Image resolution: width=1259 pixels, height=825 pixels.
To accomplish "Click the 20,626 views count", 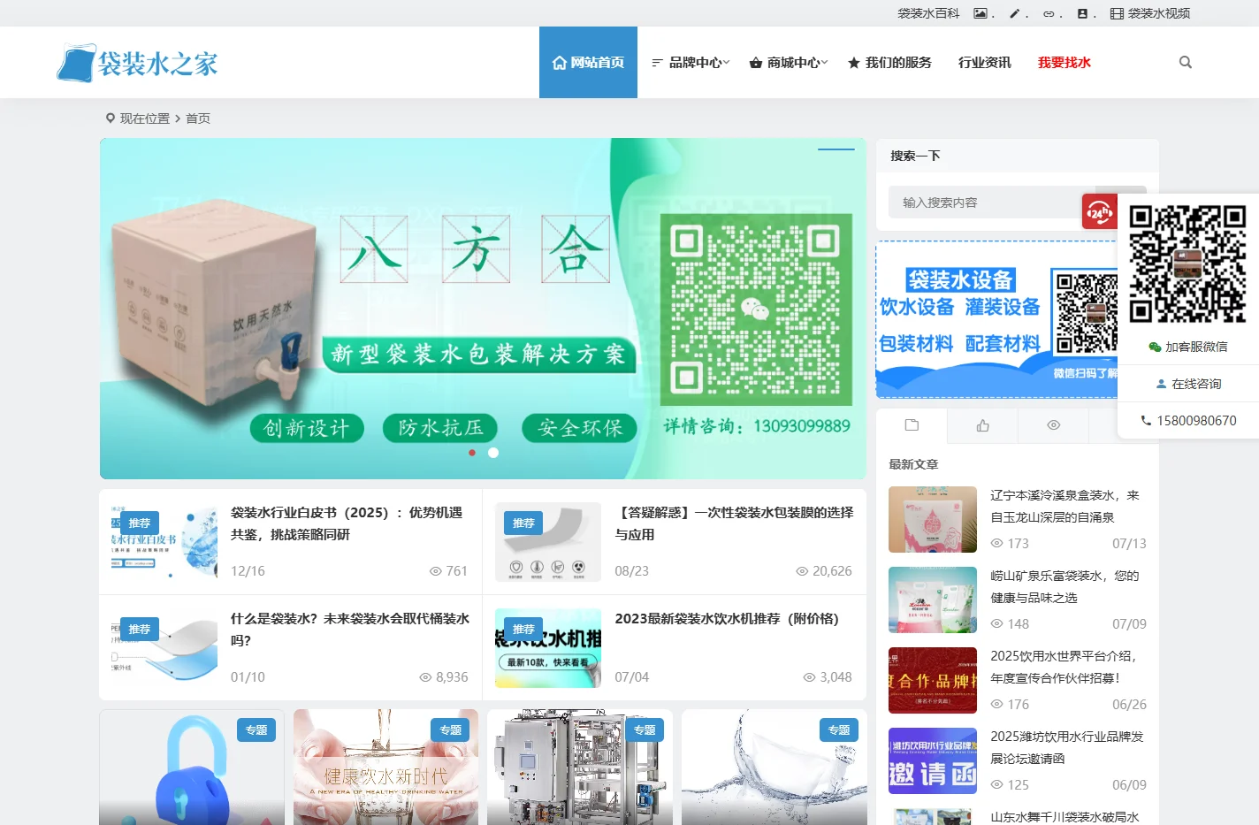I will 824,571.
